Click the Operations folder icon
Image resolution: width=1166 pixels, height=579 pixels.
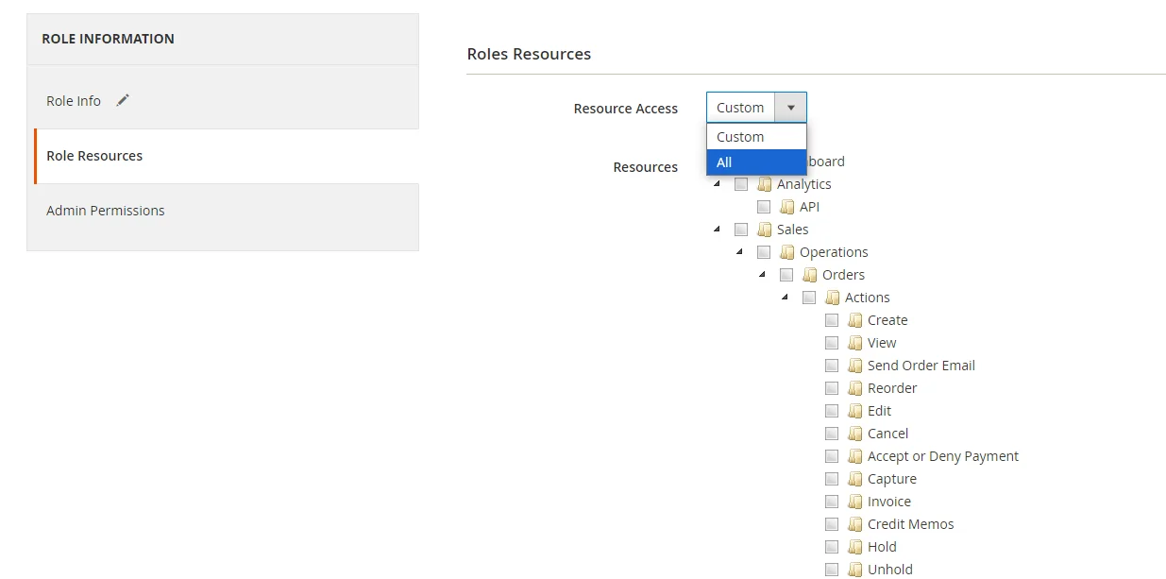point(787,252)
